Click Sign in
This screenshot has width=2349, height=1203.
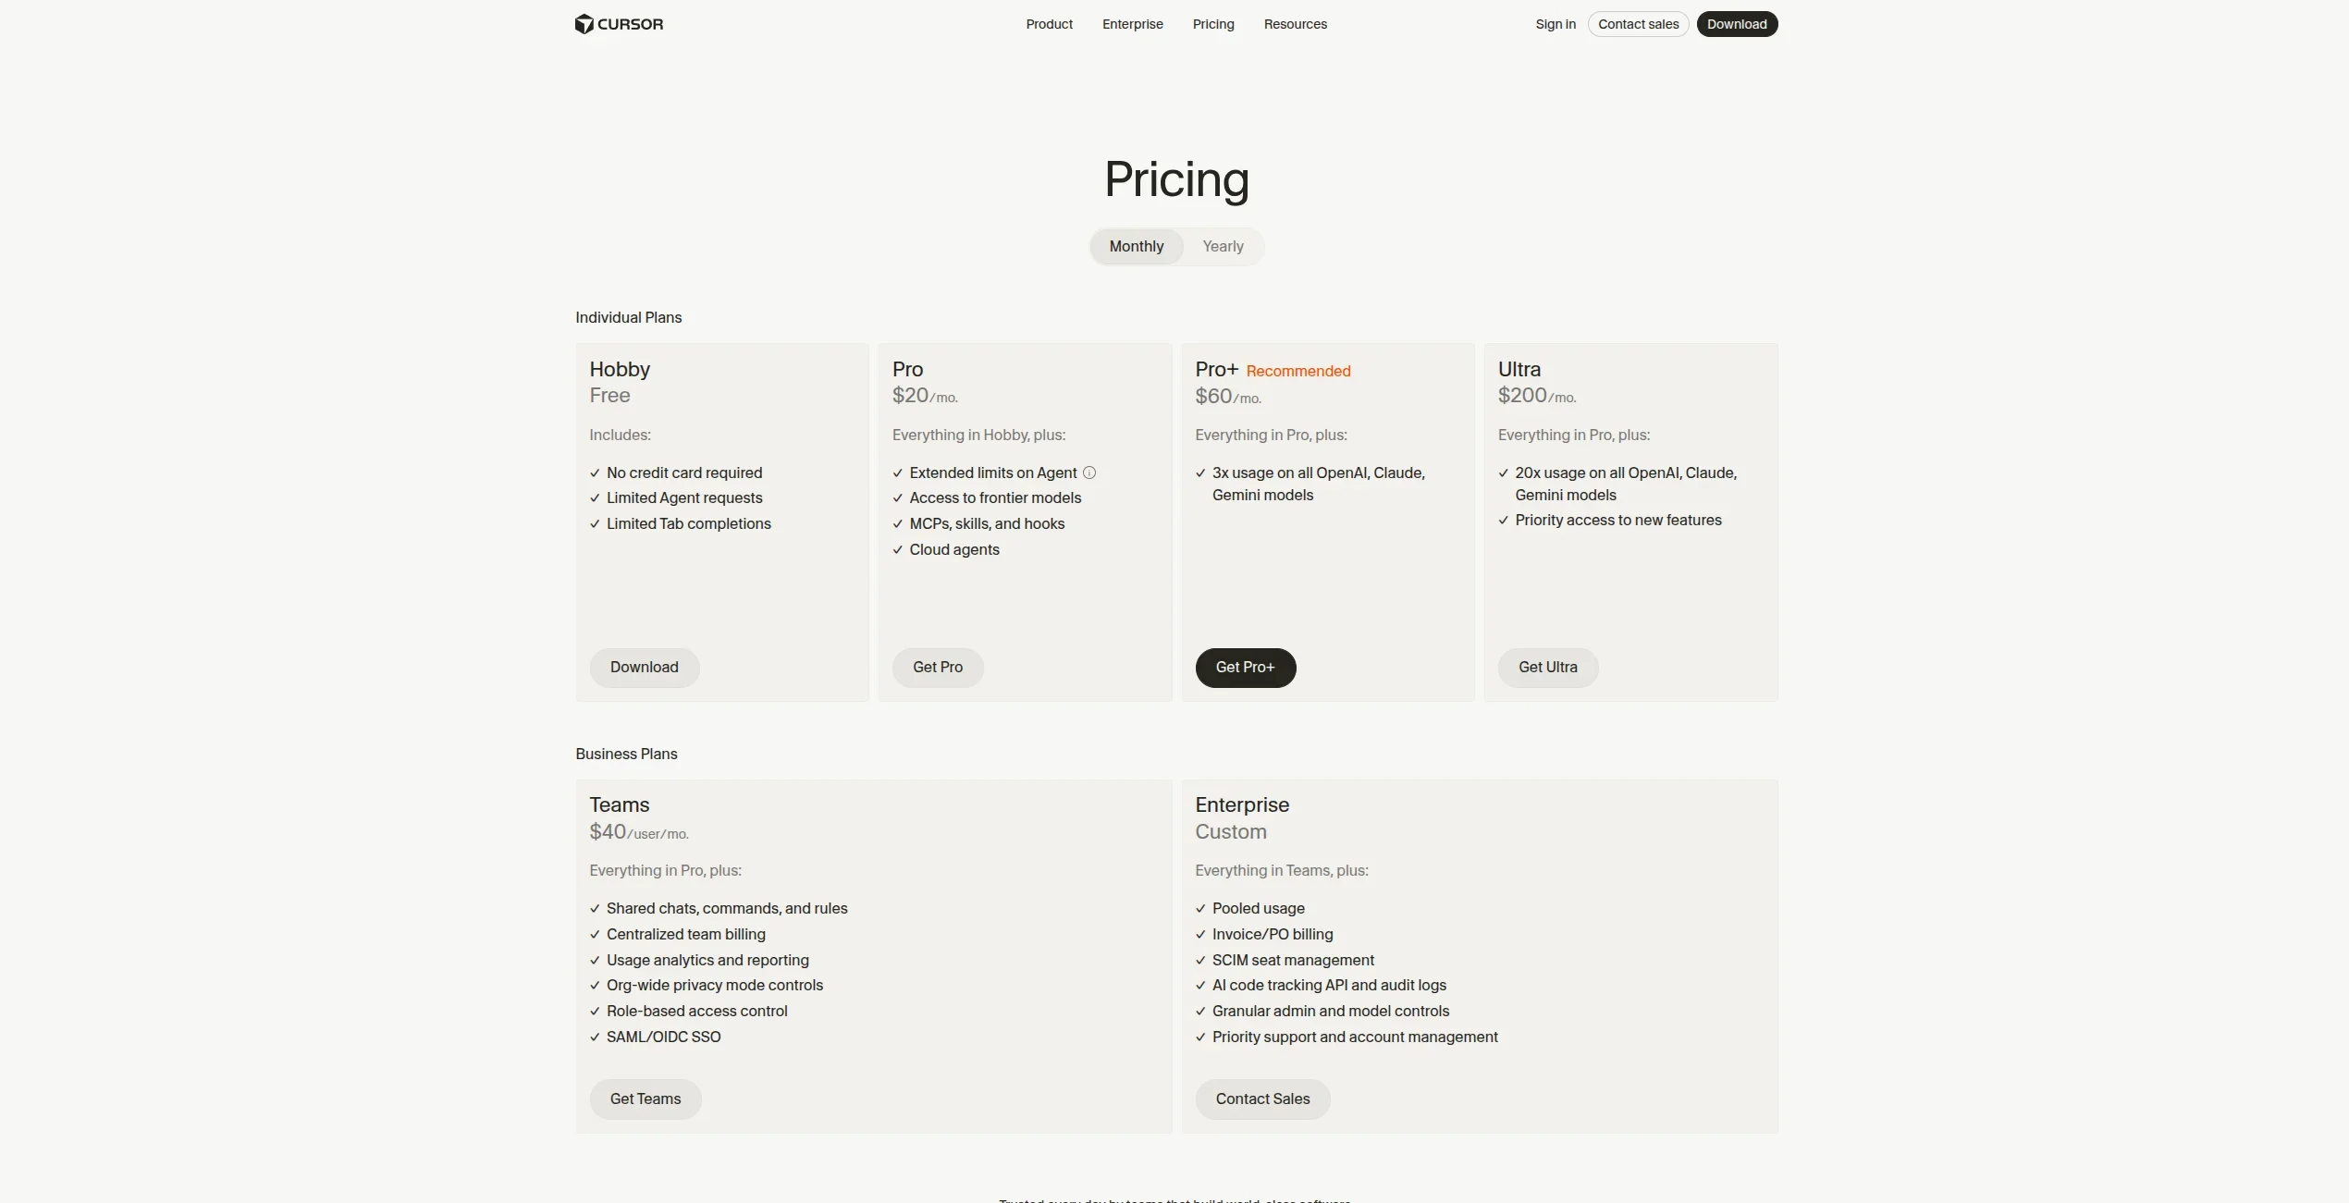[1555, 24]
